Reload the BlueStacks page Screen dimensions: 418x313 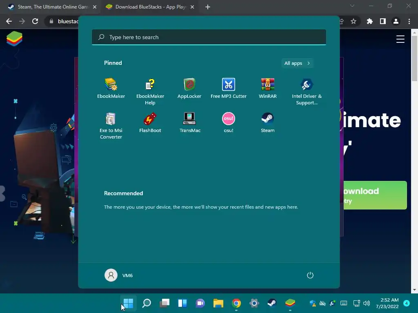point(35,21)
